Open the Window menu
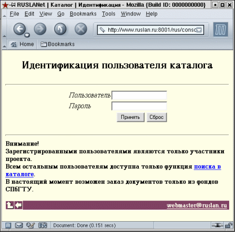 click(x=131, y=14)
